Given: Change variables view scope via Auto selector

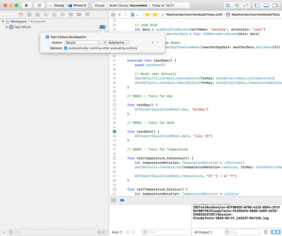Looking at the screenshot, I should coord(116,232).
